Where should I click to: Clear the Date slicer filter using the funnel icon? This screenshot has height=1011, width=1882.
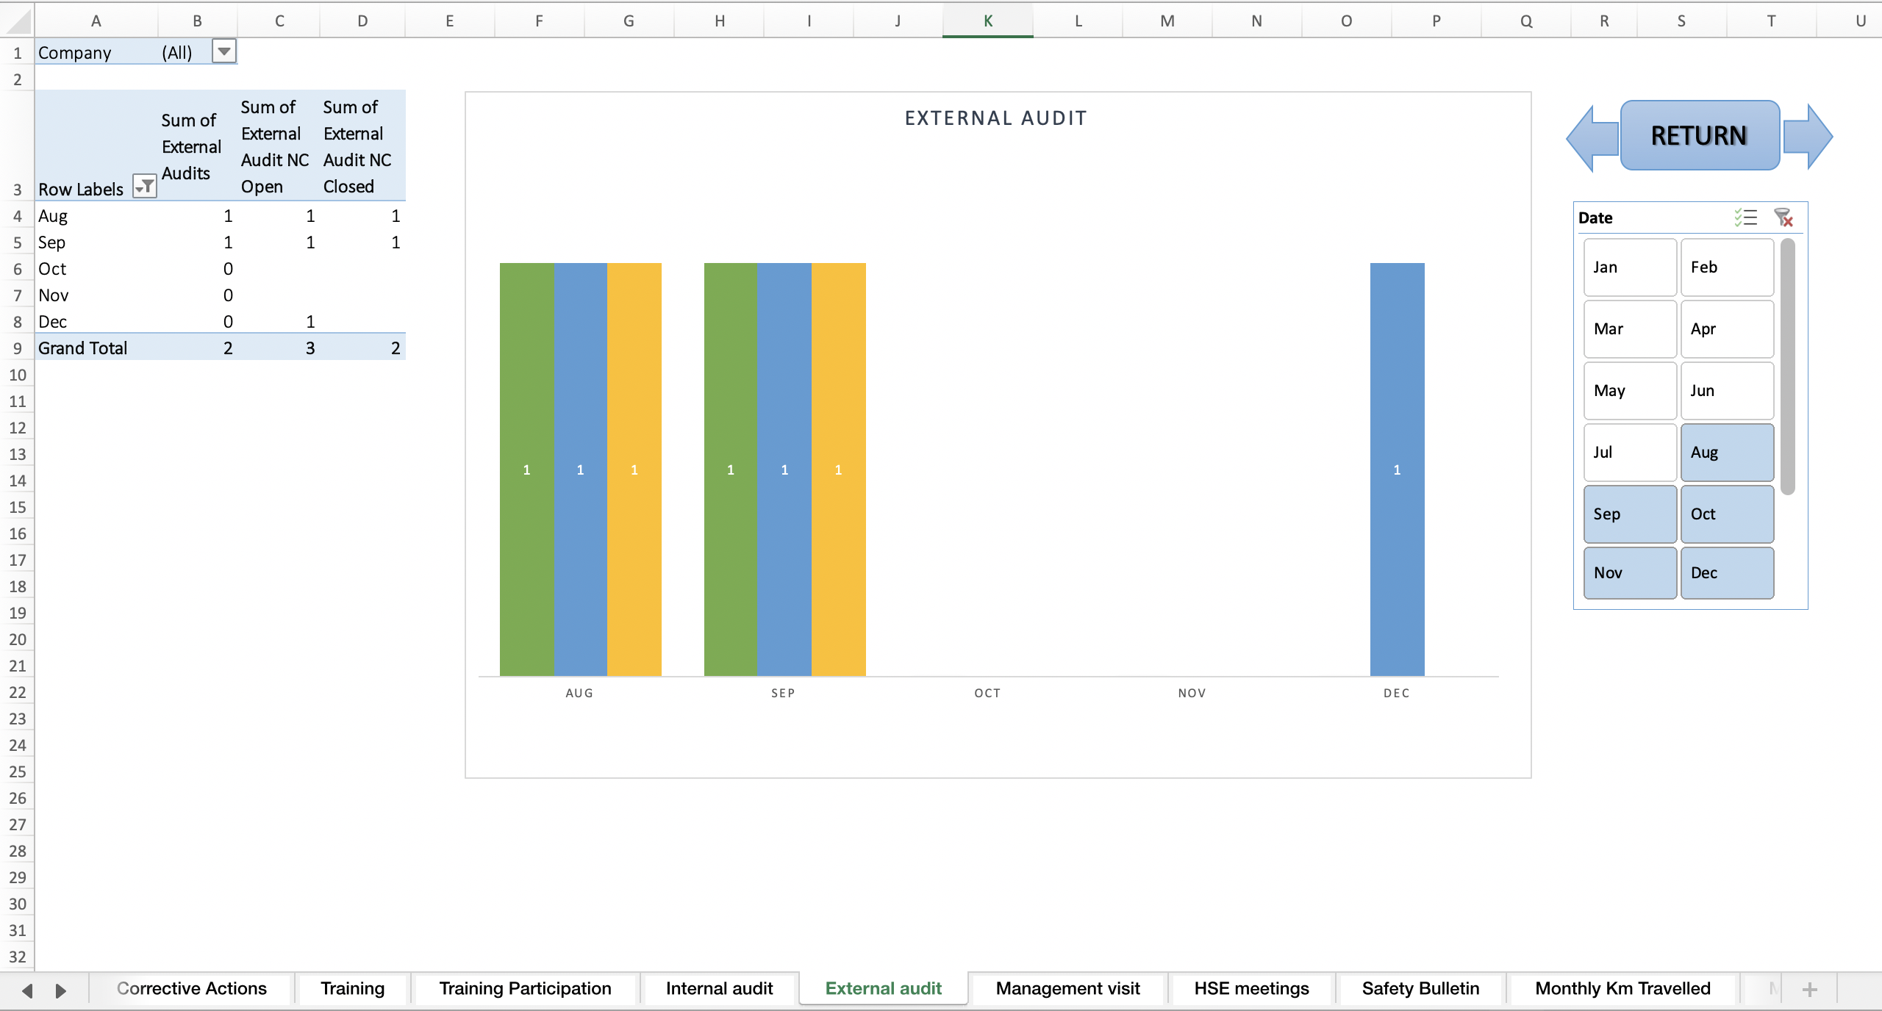coord(1785,218)
